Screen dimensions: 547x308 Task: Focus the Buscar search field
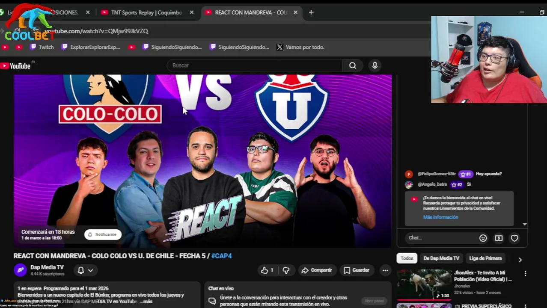[x=255, y=65]
